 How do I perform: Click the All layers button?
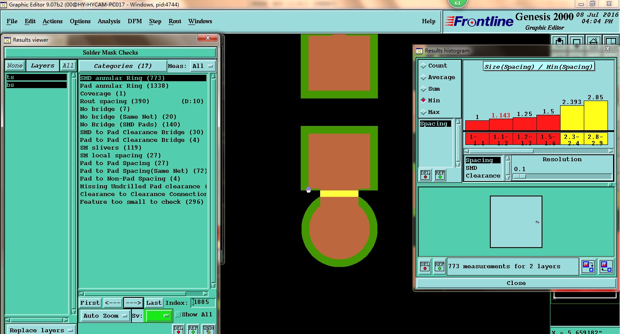(x=68, y=66)
